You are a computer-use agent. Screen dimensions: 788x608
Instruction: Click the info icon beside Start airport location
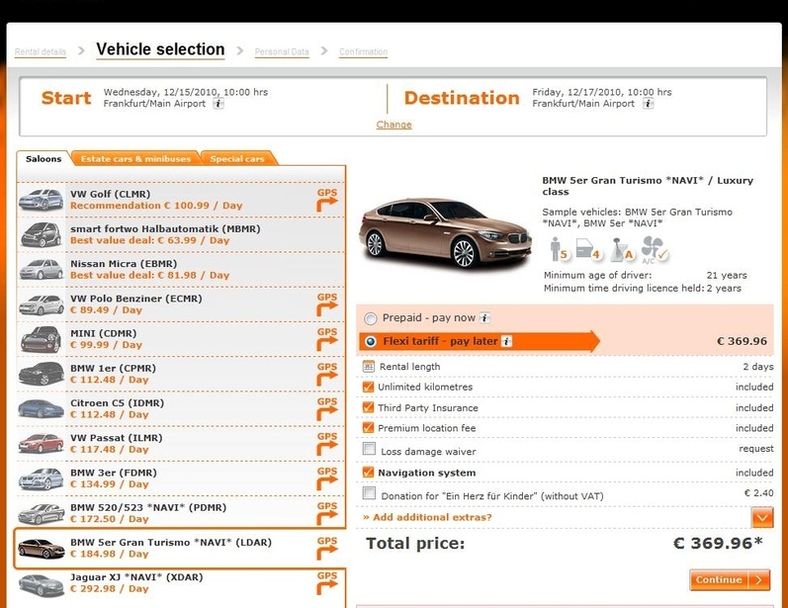(x=219, y=104)
